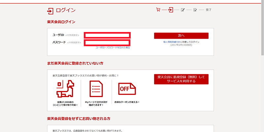
Task: Focus the パスワード input field
Action: pyautogui.click(x=107, y=43)
